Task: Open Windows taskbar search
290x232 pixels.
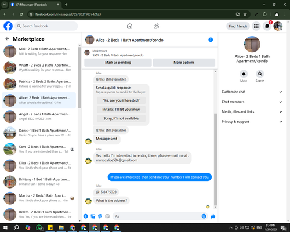Action: coord(16,227)
